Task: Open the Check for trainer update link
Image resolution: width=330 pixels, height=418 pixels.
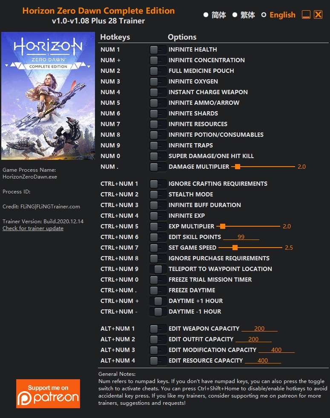Action: [x=33, y=228]
